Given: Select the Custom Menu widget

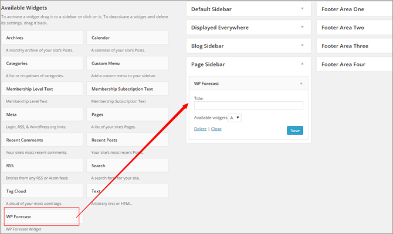Looking at the screenshot, I should (127, 63).
